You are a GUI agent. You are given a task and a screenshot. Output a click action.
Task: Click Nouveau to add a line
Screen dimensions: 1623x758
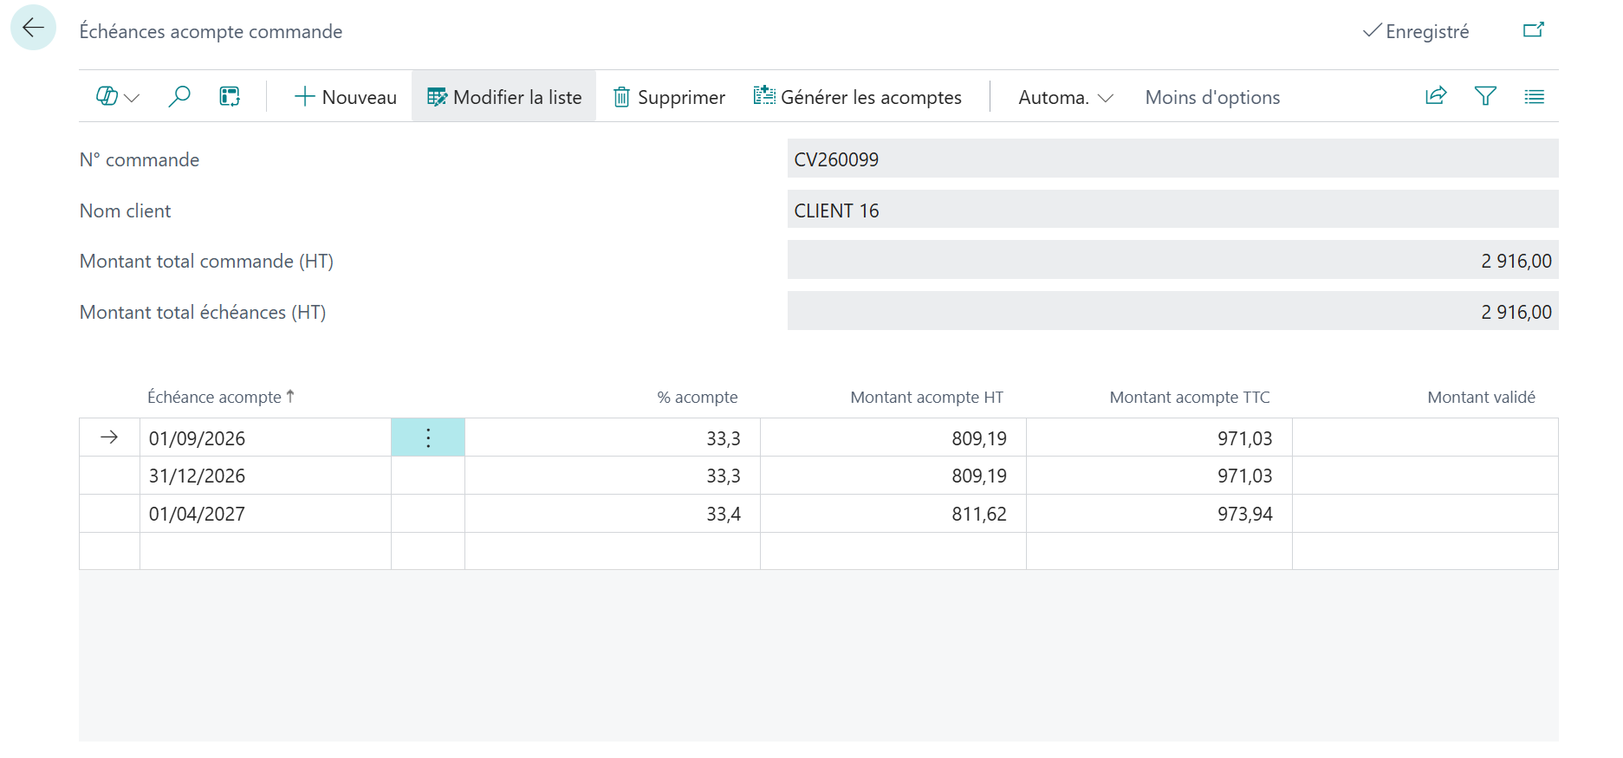pyautogui.click(x=346, y=97)
